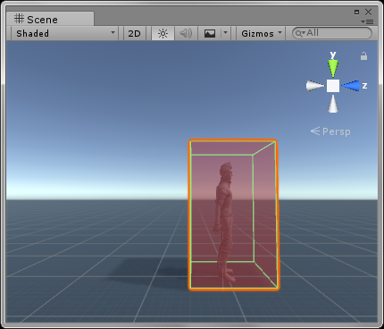Click the left gray gizmo cone
384x329 pixels.
tap(315, 86)
